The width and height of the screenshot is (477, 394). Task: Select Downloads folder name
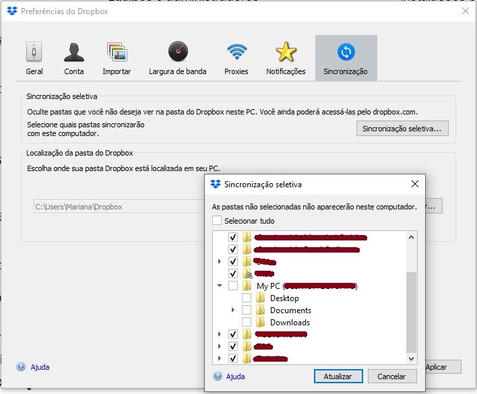[x=290, y=322]
